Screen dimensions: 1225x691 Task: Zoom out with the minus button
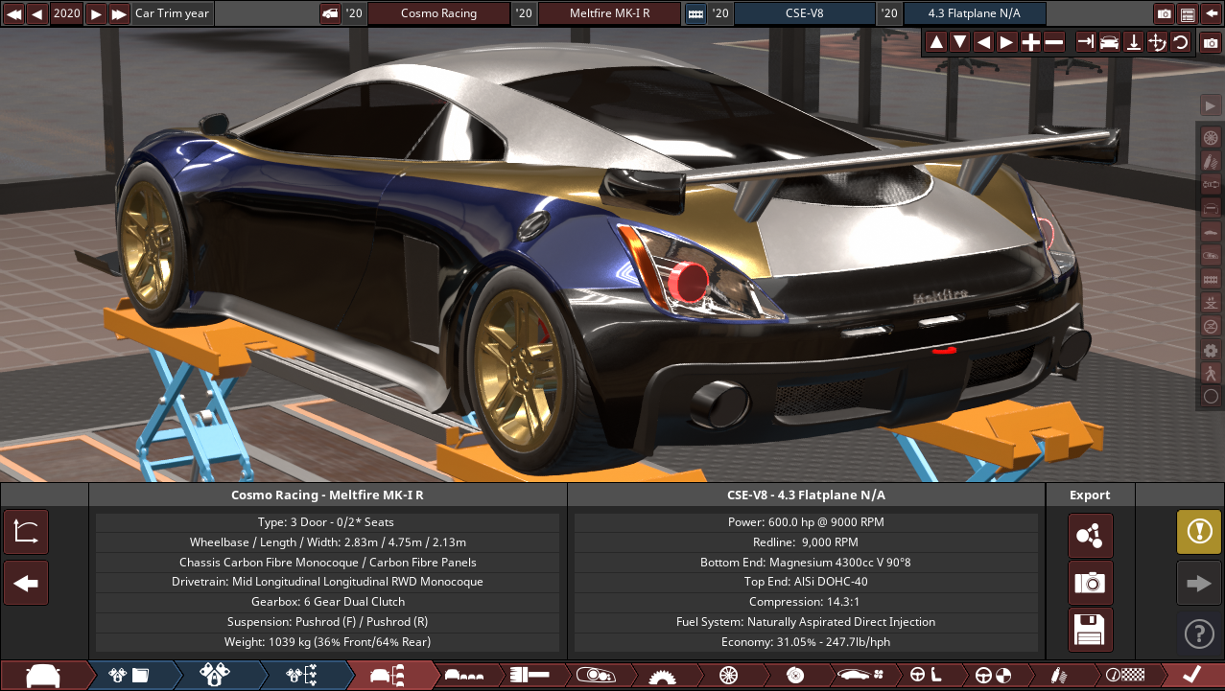(x=1053, y=42)
